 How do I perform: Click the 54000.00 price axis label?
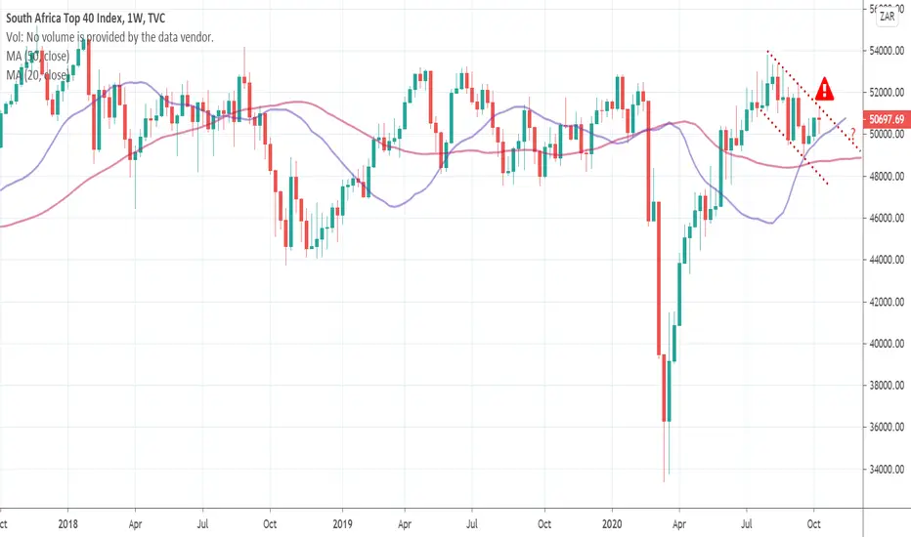[x=887, y=51]
